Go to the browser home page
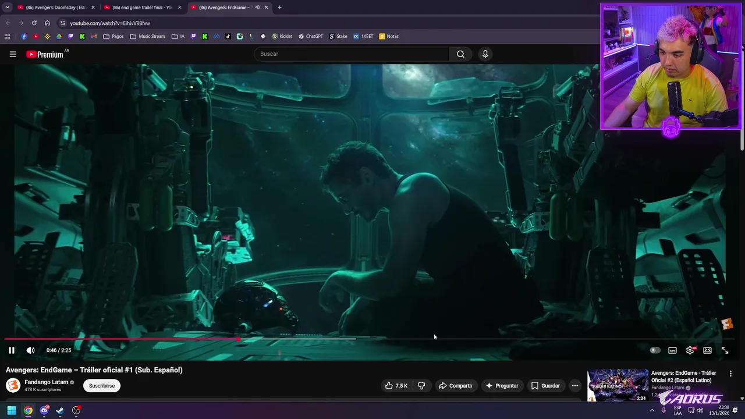 [x=47, y=23]
